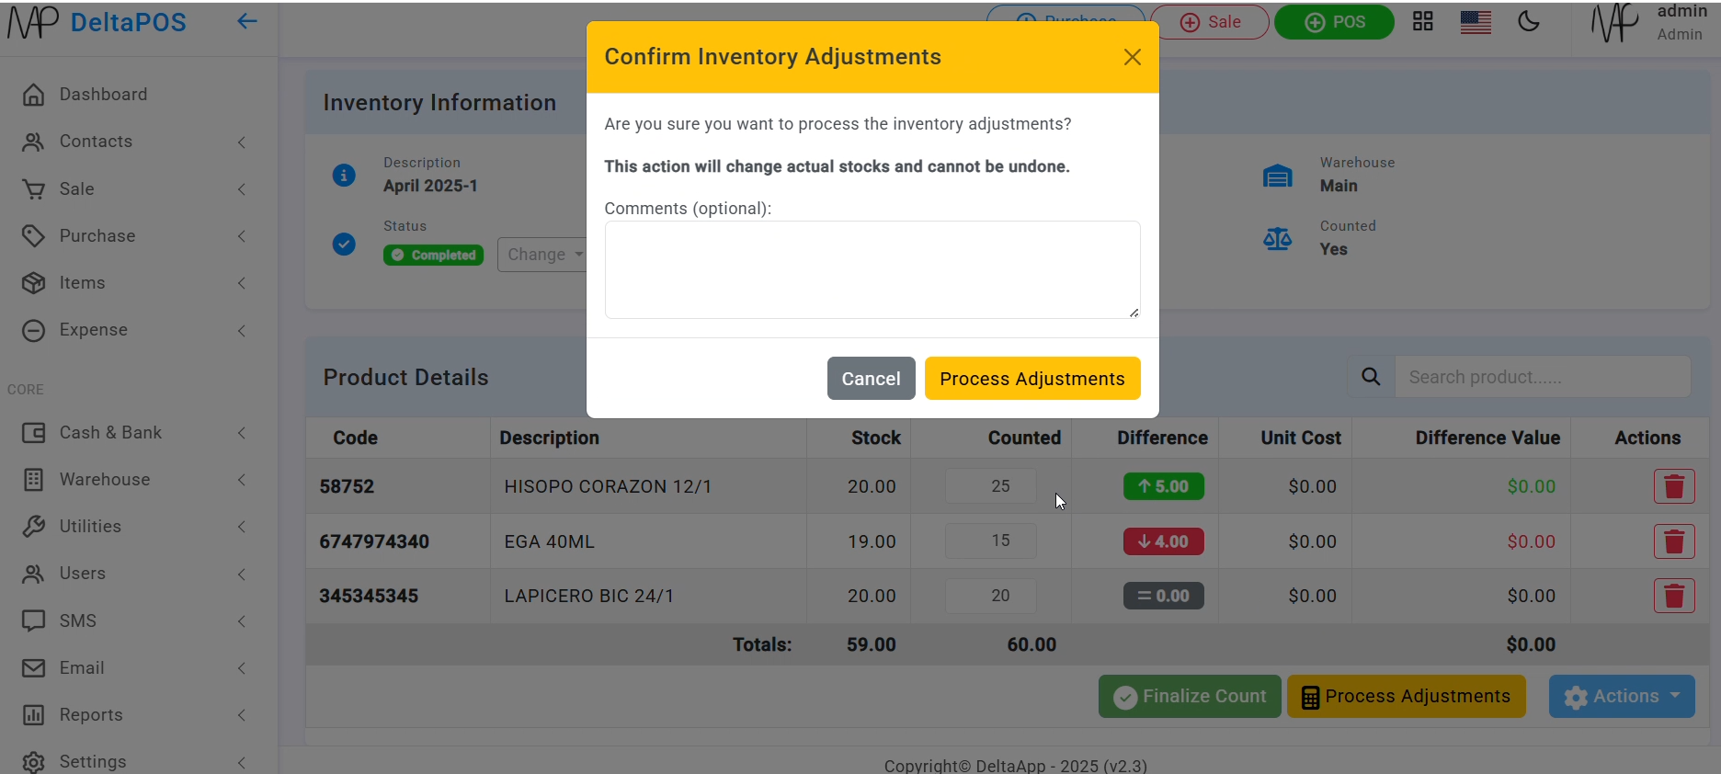This screenshot has width=1721, height=774.
Task: Click the product search magnifier icon
Action: 1371,377
